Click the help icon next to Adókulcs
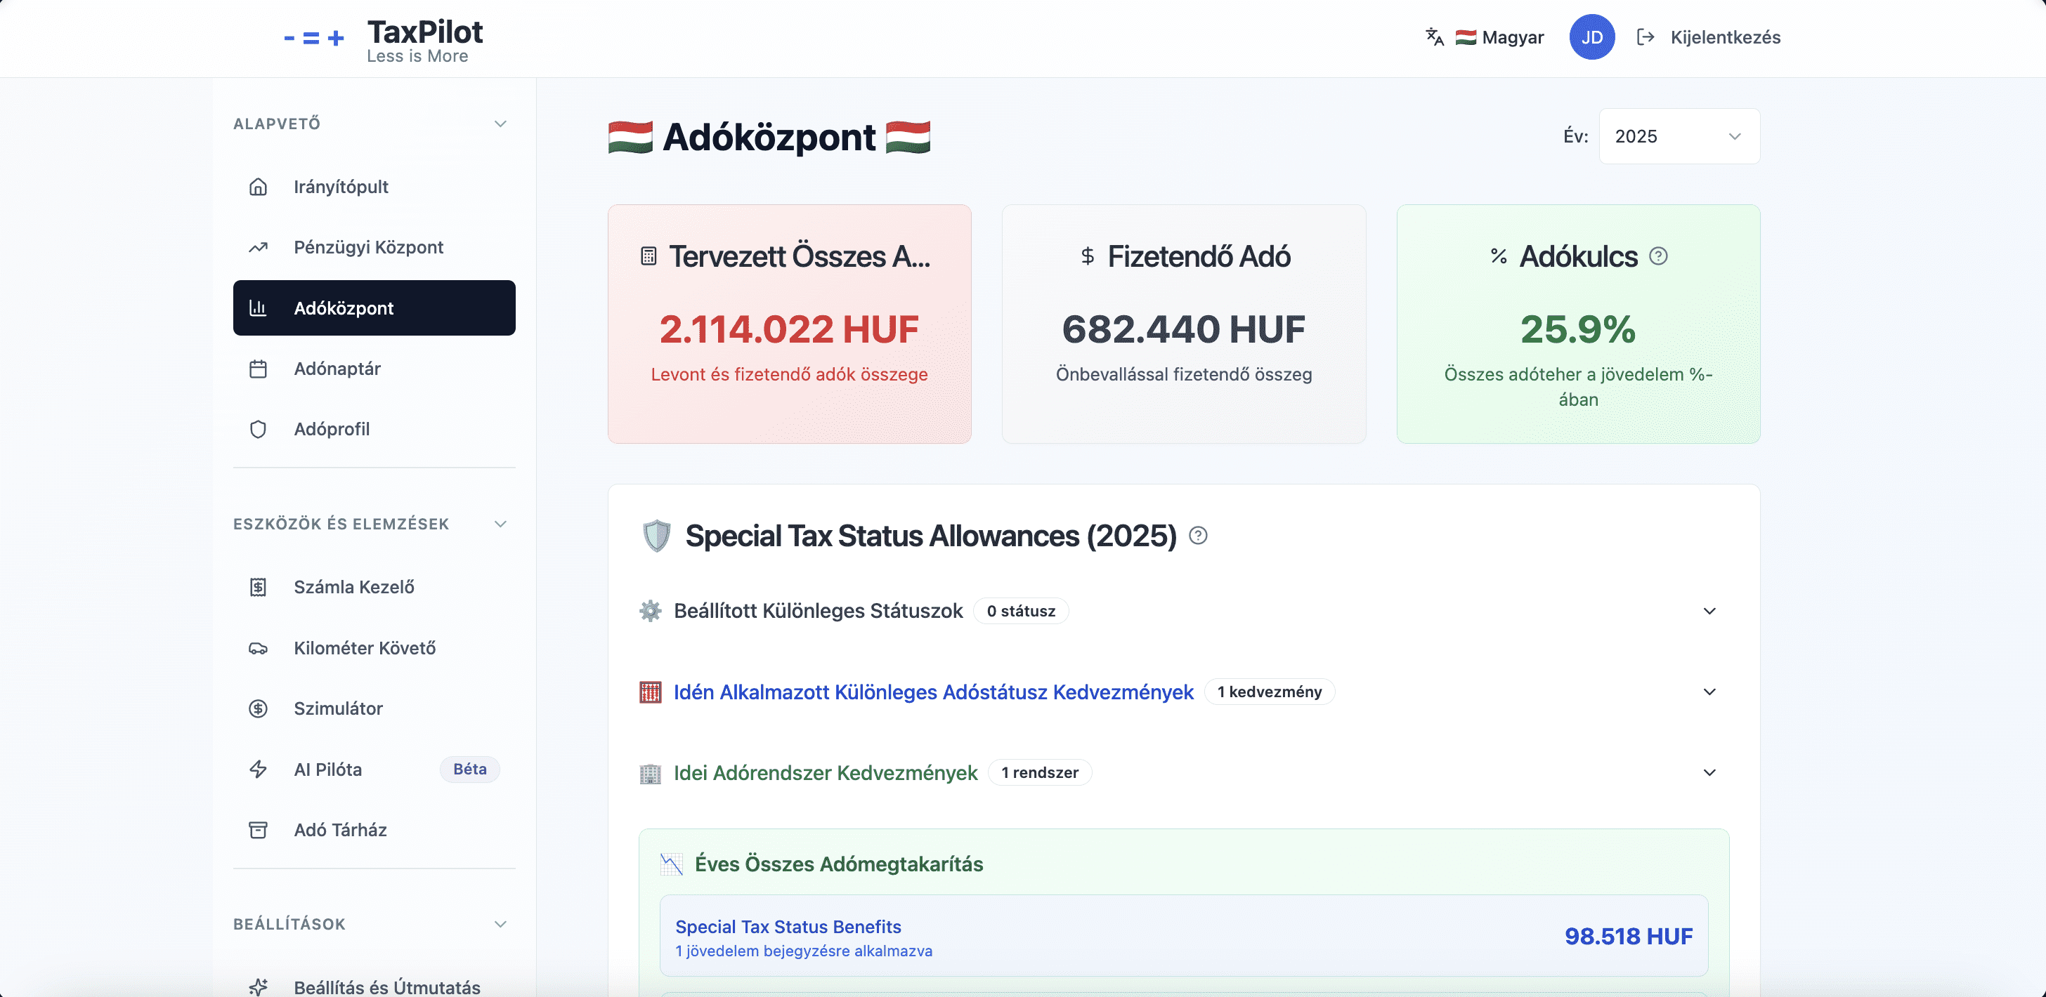This screenshot has height=997, width=2046. pos(1658,256)
